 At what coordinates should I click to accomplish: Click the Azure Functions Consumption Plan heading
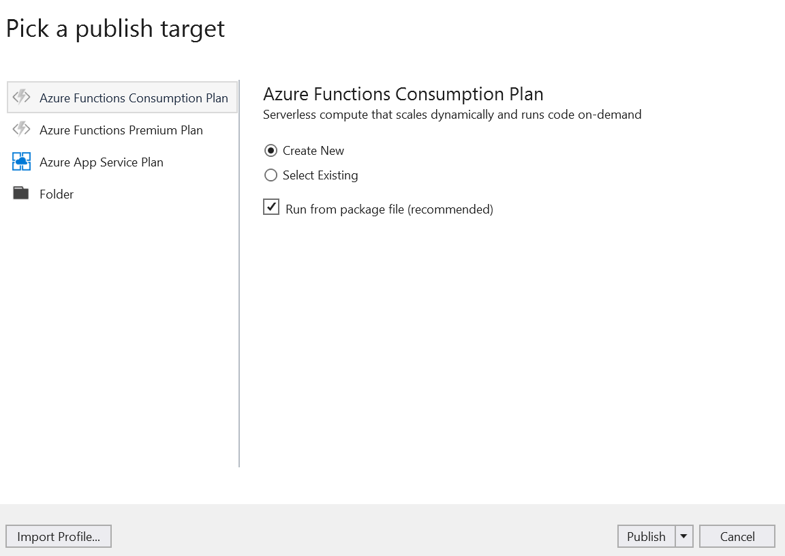pos(403,94)
